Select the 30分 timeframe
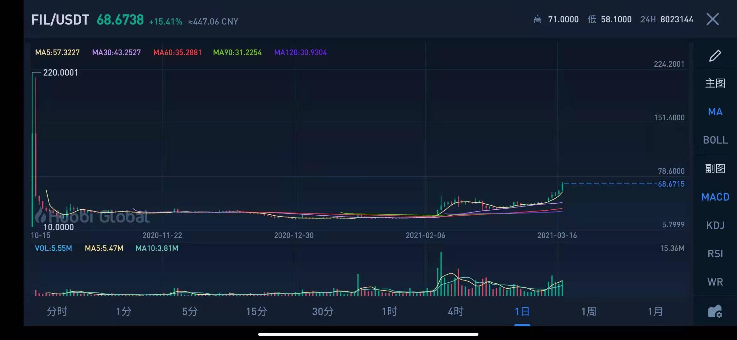Screen dimensions: 737x340 point(323,311)
